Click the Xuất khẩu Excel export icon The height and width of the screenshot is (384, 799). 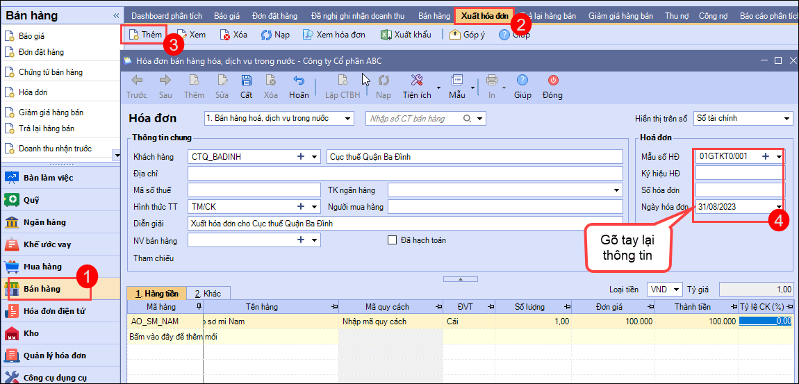pos(386,35)
